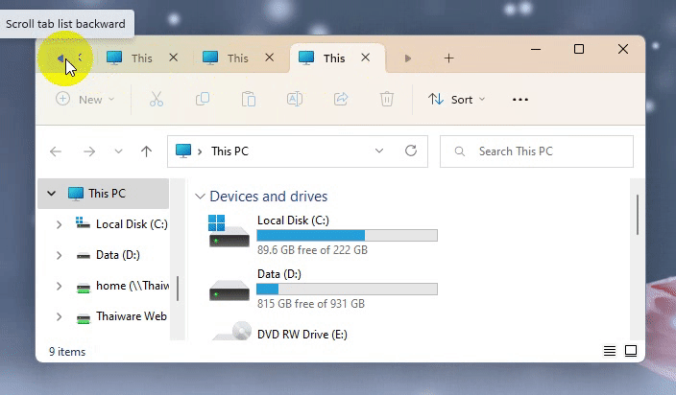This screenshot has width=676, height=395.
Task: Switch to the middle This tab
Action: tap(237, 58)
